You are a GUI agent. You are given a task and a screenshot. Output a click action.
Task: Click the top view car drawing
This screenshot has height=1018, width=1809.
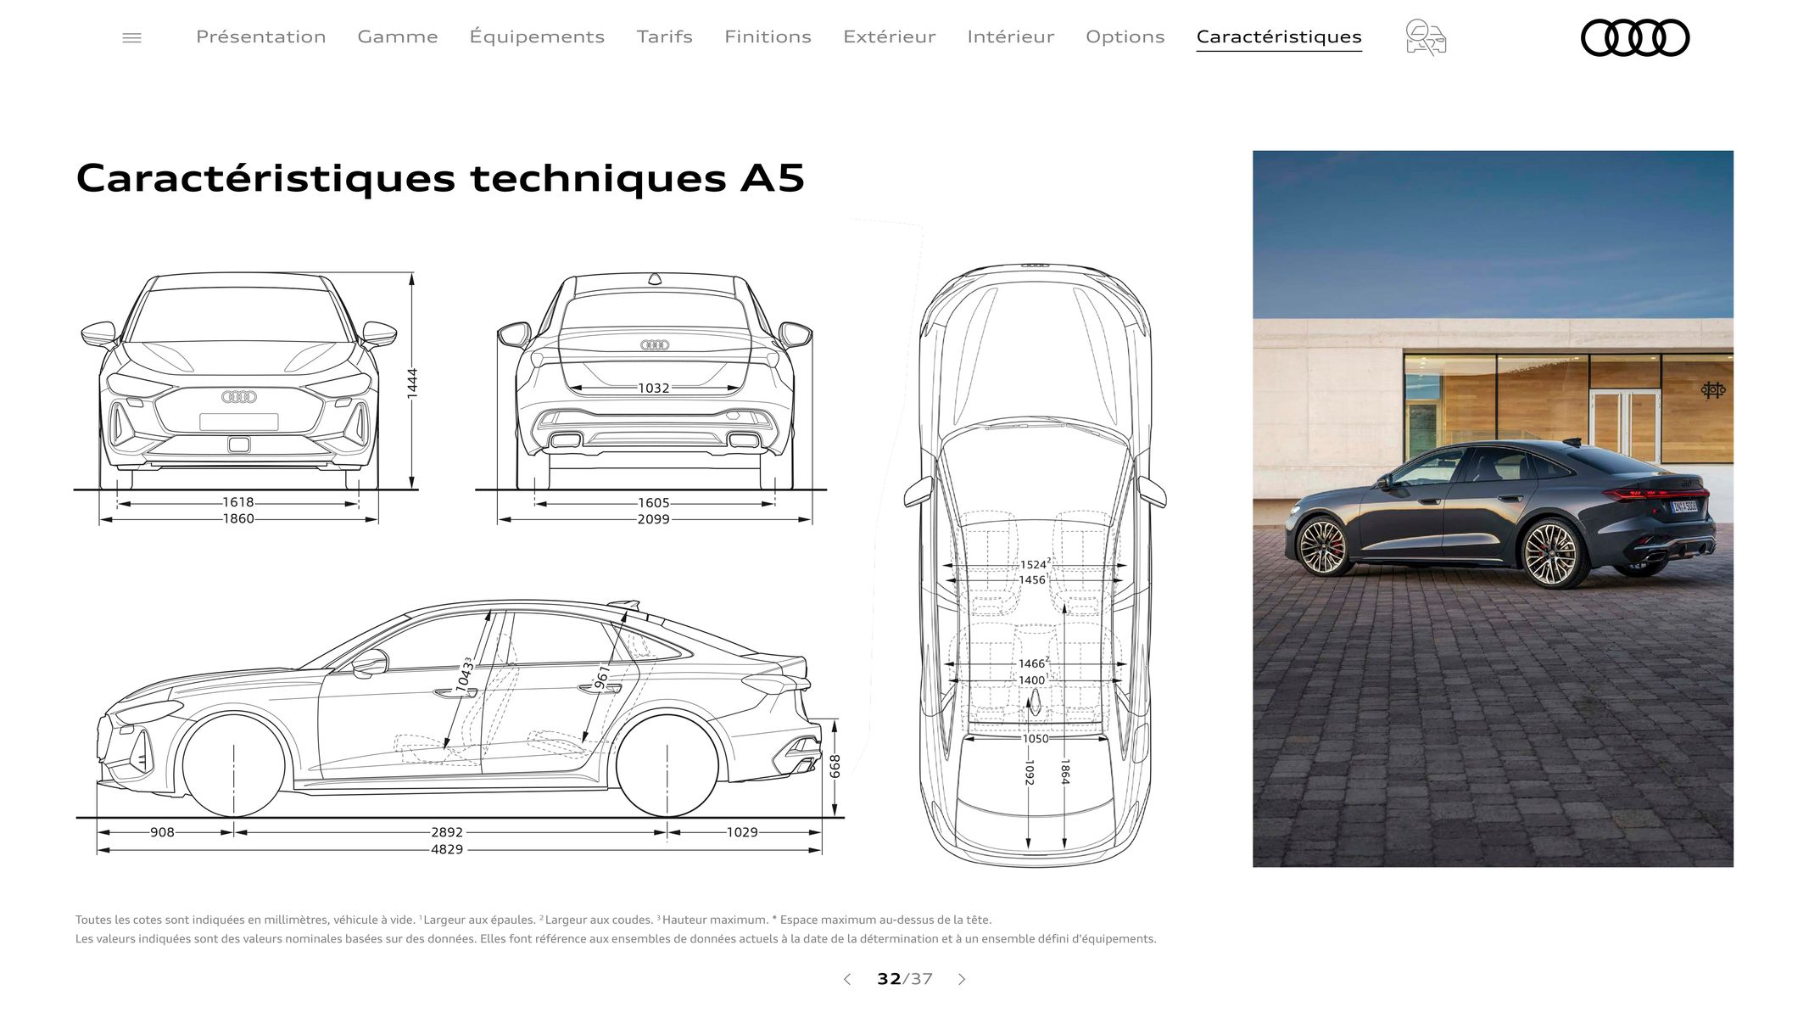tap(1035, 564)
